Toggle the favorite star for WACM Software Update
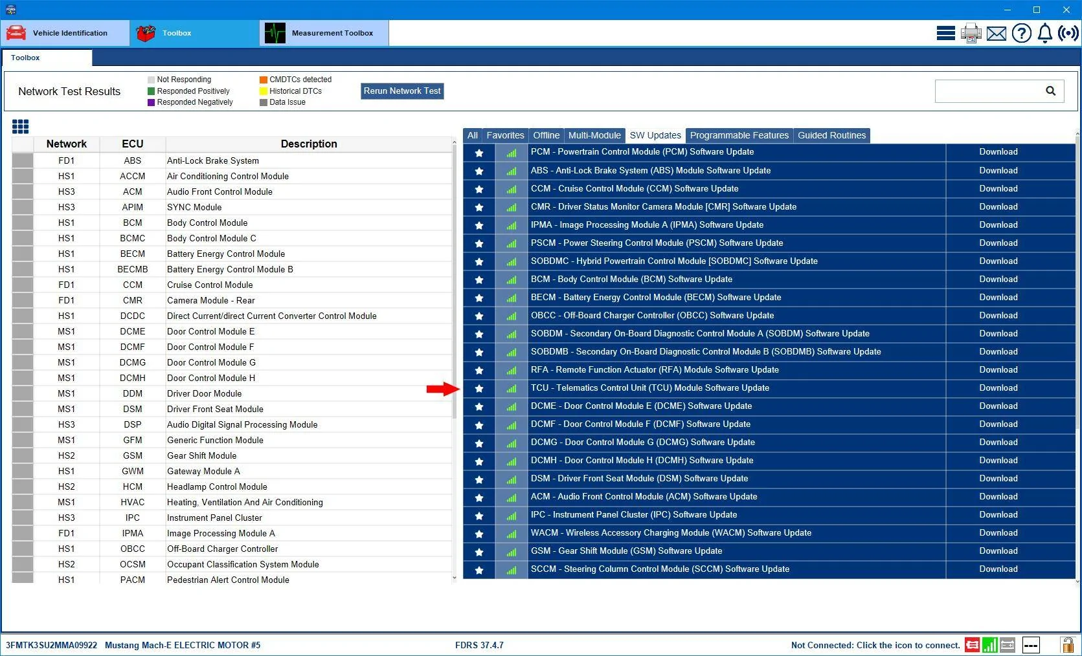The image size is (1082, 656). tap(479, 534)
